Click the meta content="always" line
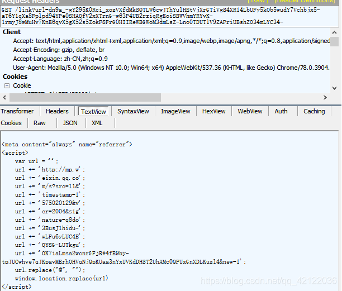The width and height of the screenshot is (342, 291). pos(67,145)
